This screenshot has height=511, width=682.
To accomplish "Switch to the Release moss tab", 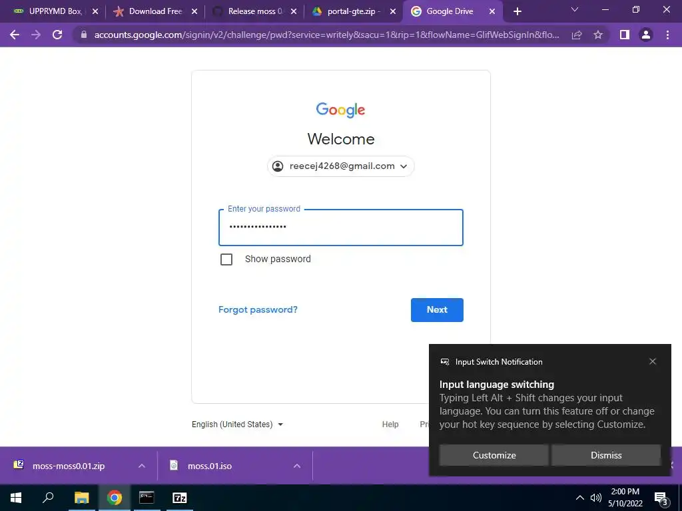I will 254,11.
